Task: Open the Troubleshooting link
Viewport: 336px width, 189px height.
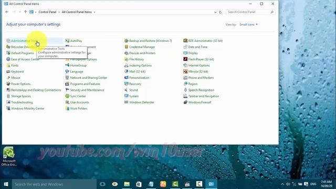Action: (x=22, y=102)
